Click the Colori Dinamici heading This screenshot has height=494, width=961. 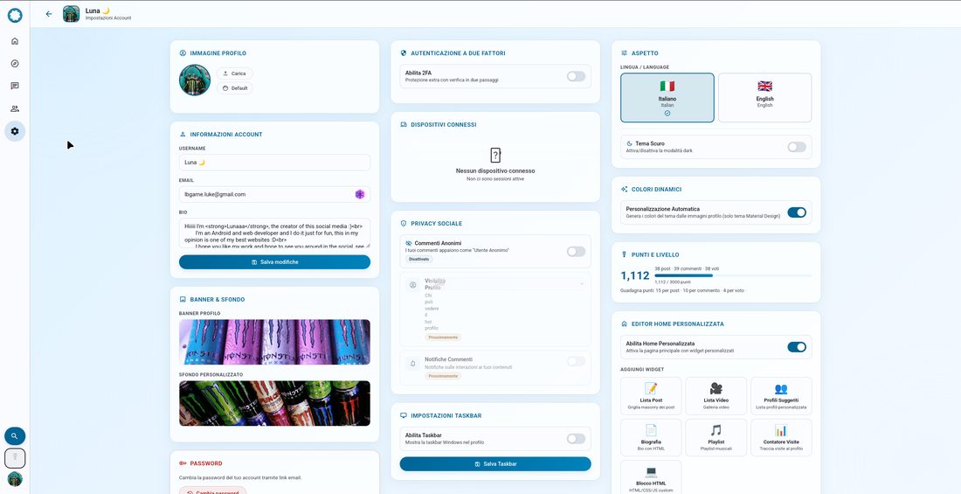pyautogui.click(x=656, y=190)
